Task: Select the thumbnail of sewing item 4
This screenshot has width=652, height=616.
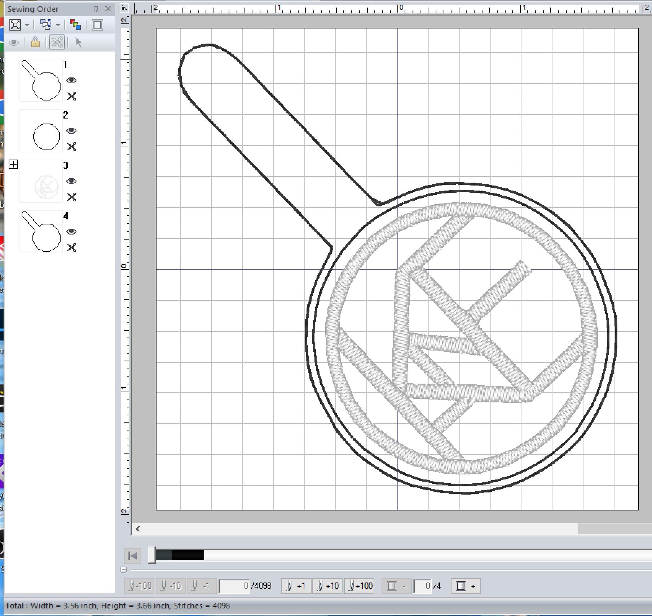Action: 41,232
